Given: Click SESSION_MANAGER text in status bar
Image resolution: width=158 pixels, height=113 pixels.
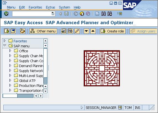Looking at the screenshot, I should point(101,108).
